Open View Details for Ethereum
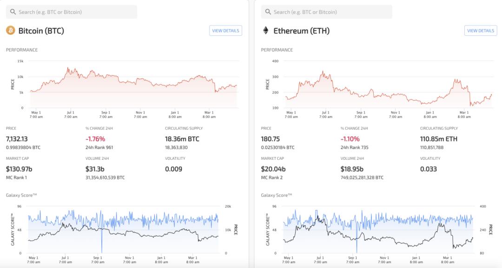 click(481, 31)
